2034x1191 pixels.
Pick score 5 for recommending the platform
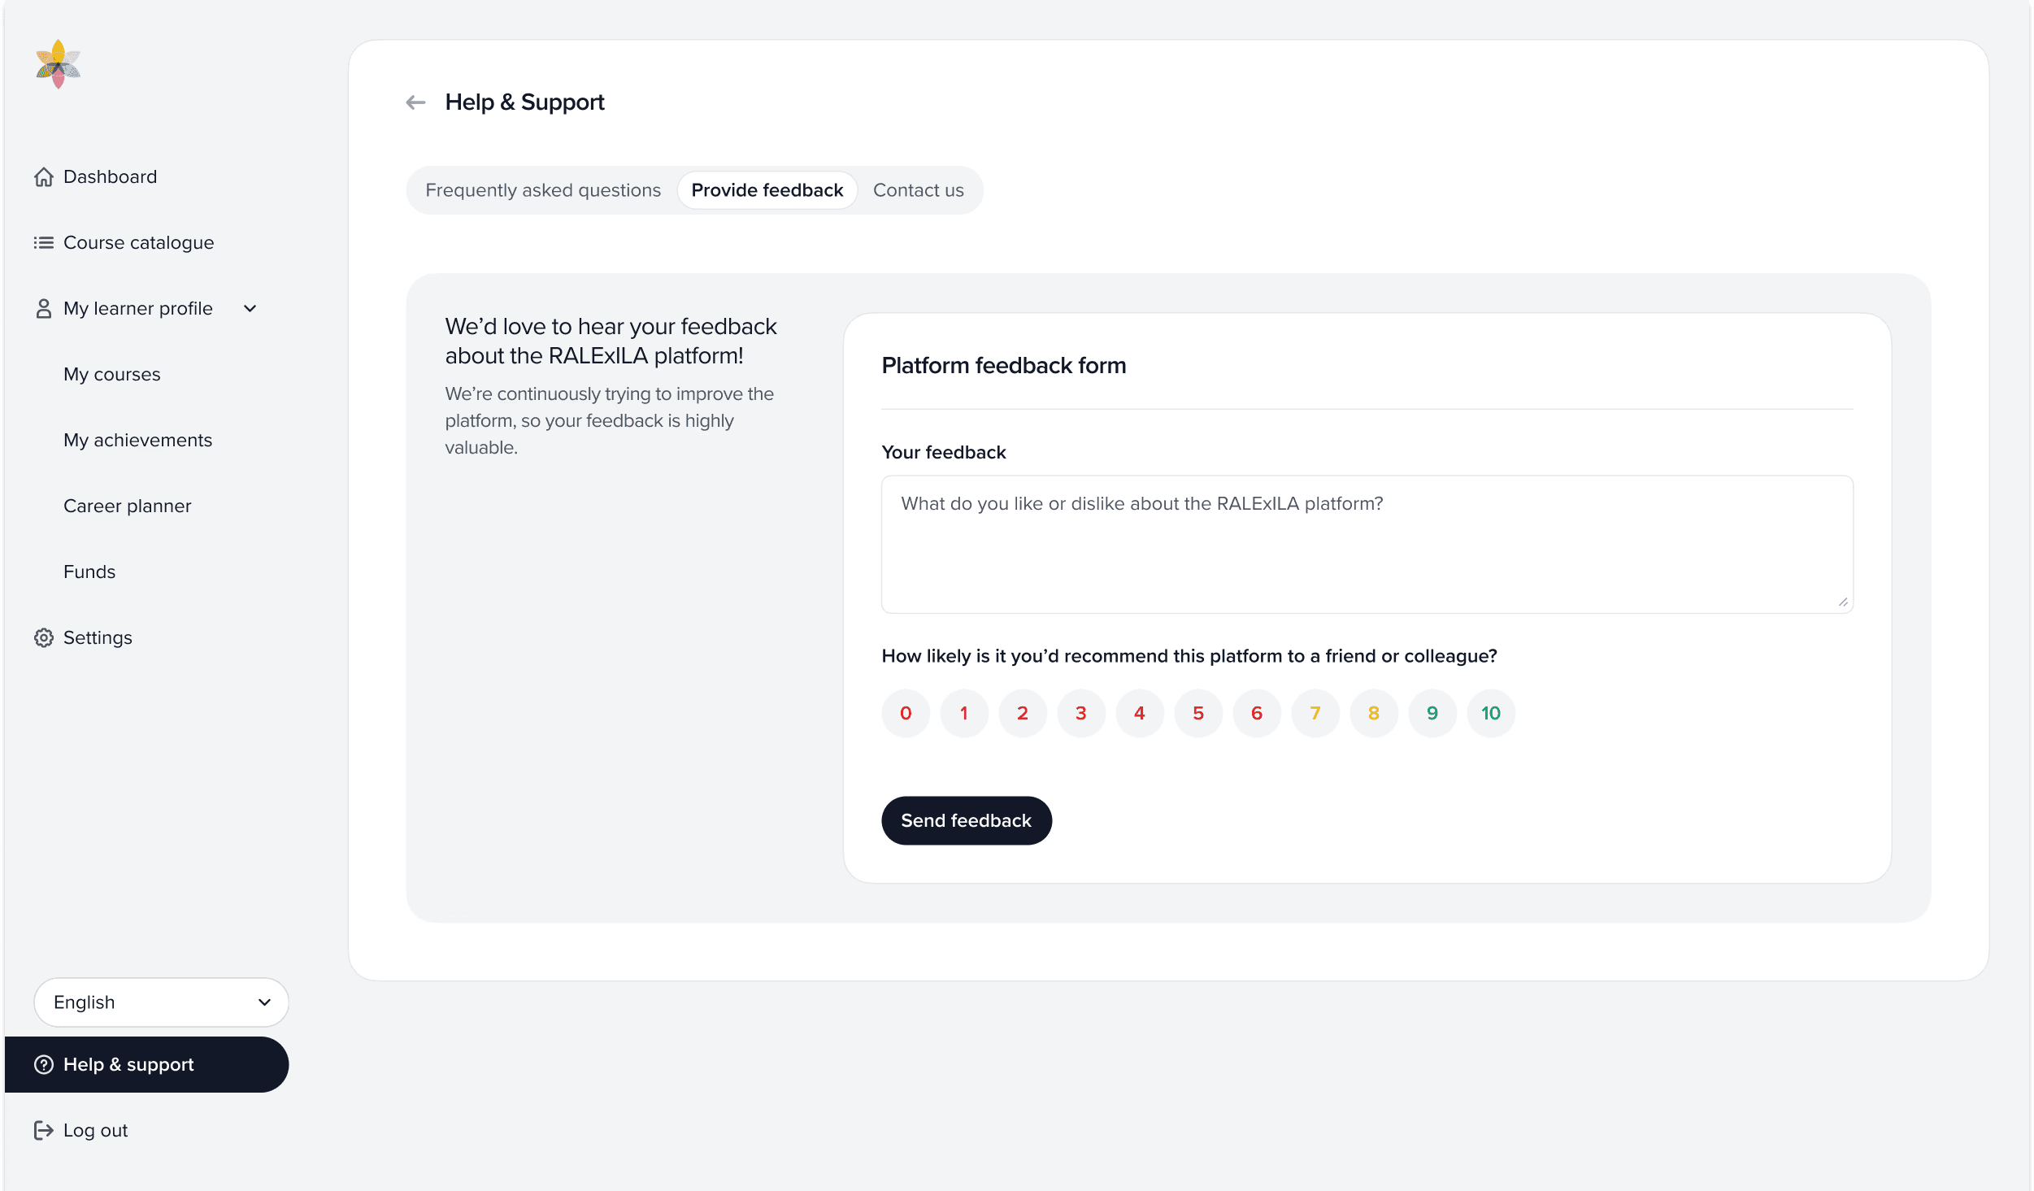pos(1198,713)
